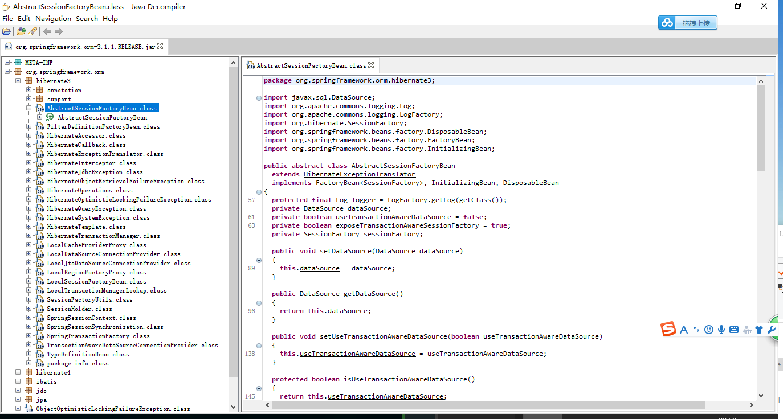This screenshot has height=419, width=783.
Task: Expand the META-INF folder node
Action: (7, 63)
